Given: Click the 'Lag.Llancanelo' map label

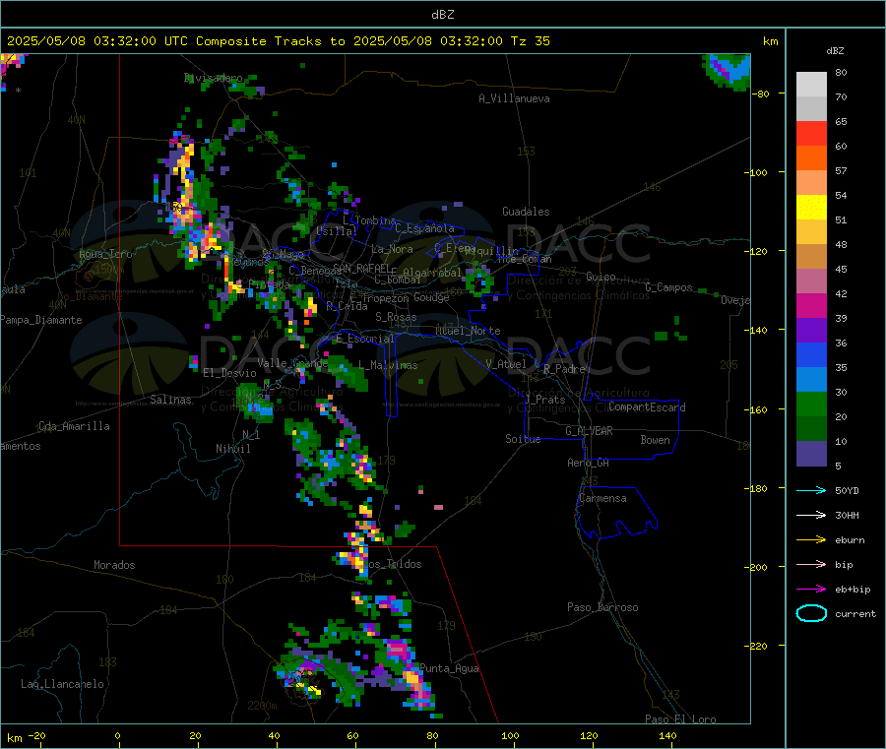Looking at the screenshot, I should tap(62, 684).
